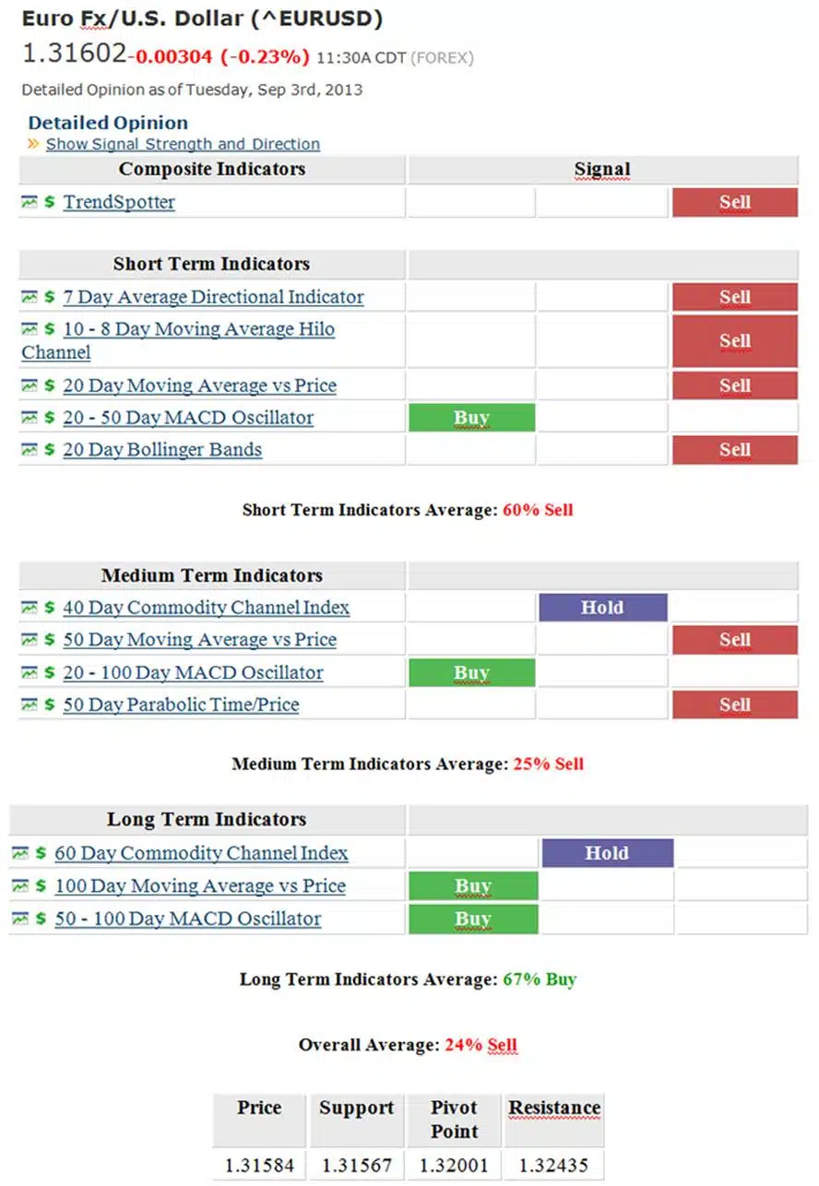Open the Show Signal Strength and Direction link
Image resolution: width=819 pixels, height=1186 pixels.
click(183, 144)
